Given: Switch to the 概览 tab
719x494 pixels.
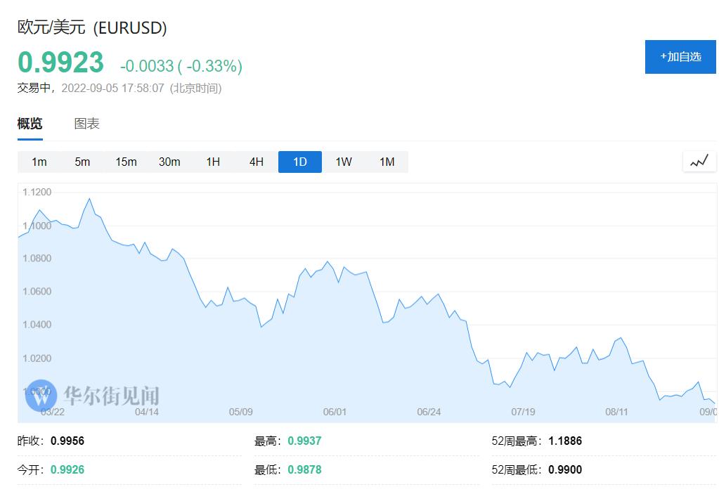Looking at the screenshot, I should pyautogui.click(x=30, y=124).
